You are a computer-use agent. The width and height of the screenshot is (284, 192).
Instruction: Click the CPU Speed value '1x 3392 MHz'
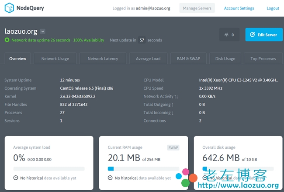211,88
